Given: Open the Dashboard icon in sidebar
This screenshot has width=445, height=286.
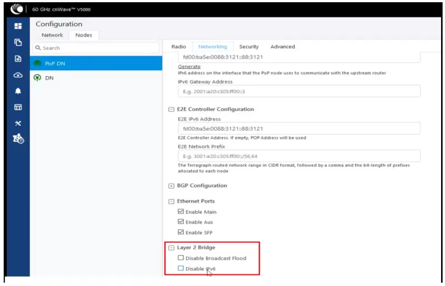Looking at the screenshot, I should coord(18,26).
